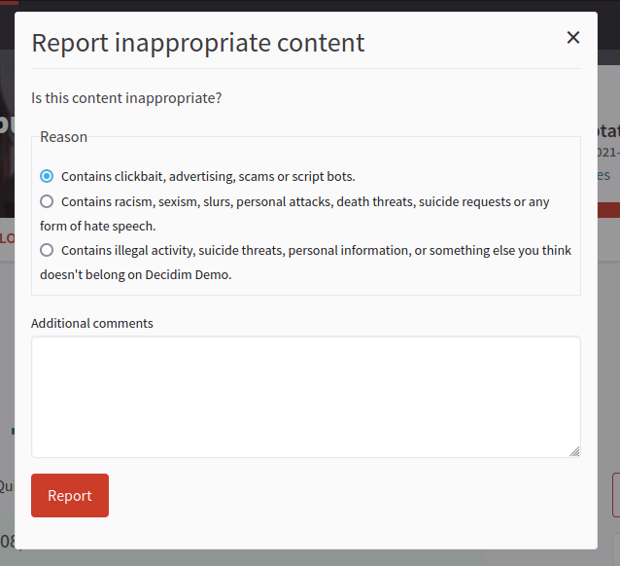Image resolution: width=620 pixels, height=566 pixels.
Task: Click the 'Report inappropriate content' heading
Action: 198,43
